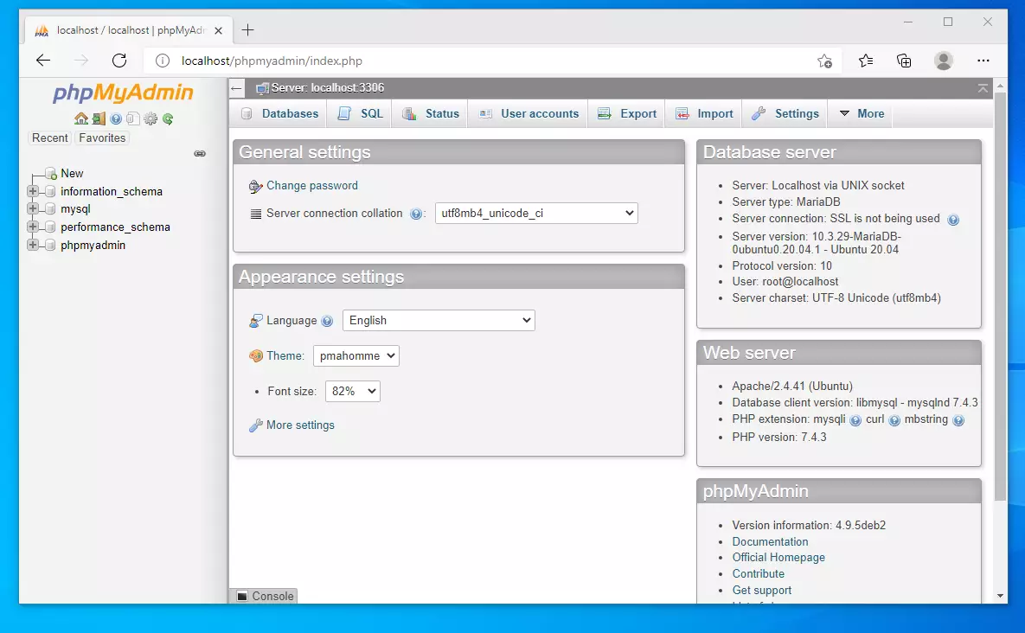The image size is (1025, 633).
Task: Expand the information_schema database node
Action: point(33,191)
